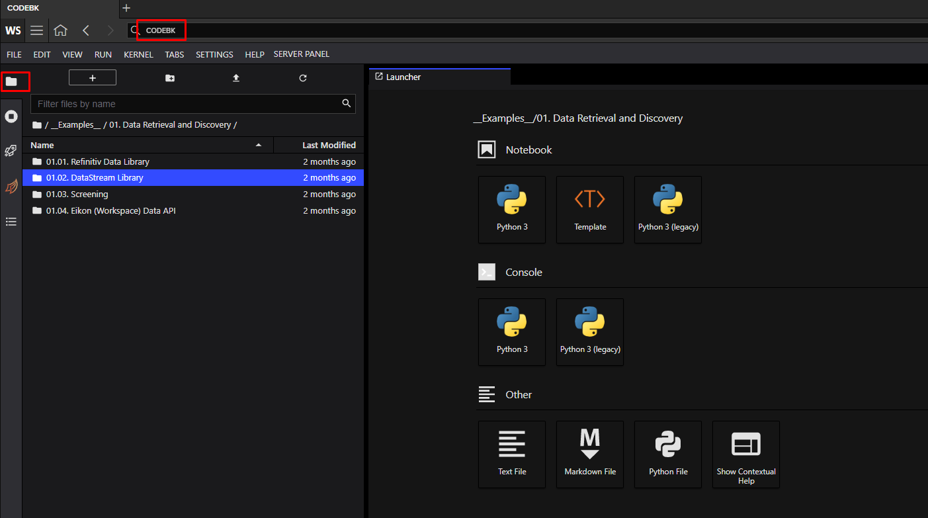Switch to the Launcher tab
The image size is (928, 518).
pos(440,77)
